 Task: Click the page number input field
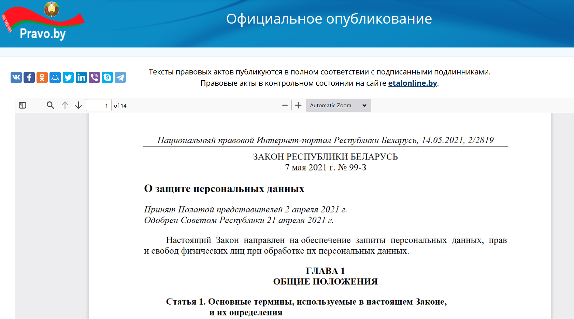pos(99,105)
